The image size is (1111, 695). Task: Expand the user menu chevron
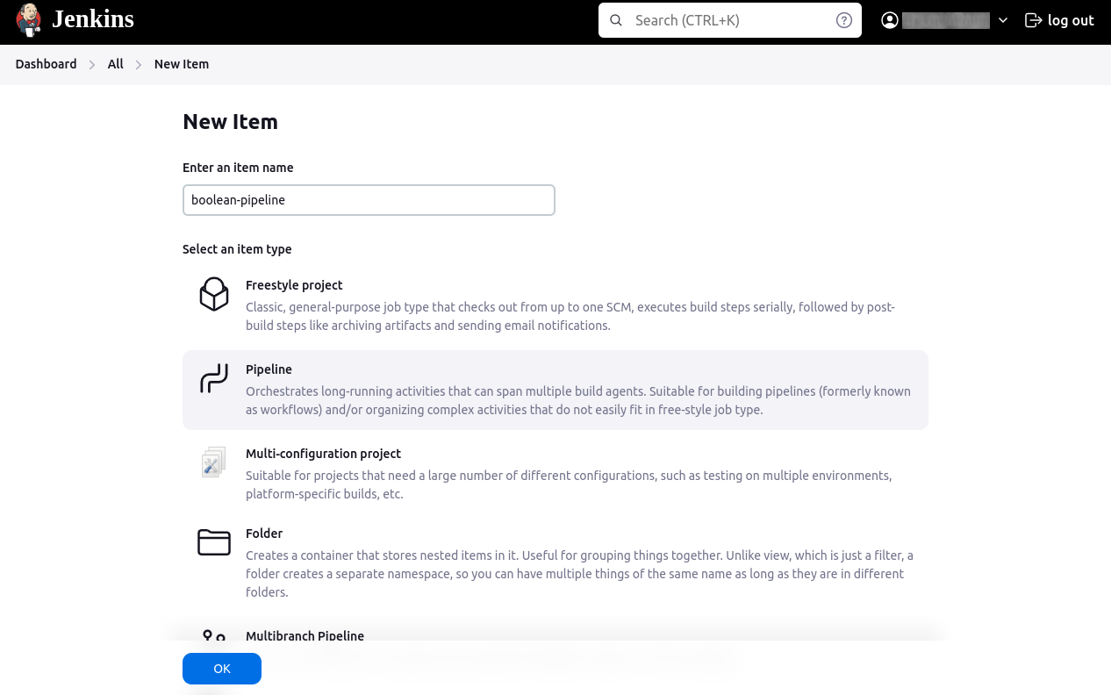coord(1003,20)
